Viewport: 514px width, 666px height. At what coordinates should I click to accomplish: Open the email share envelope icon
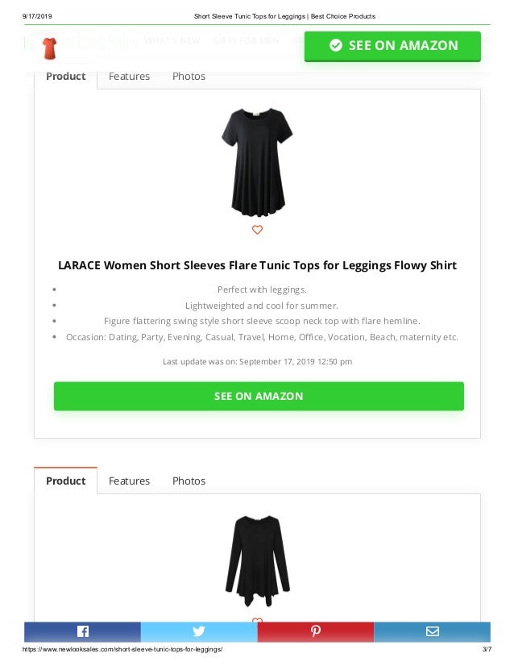click(432, 631)
